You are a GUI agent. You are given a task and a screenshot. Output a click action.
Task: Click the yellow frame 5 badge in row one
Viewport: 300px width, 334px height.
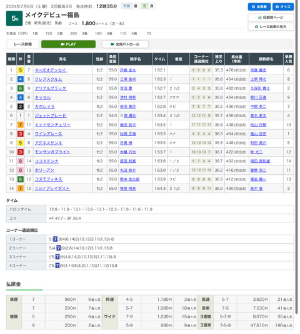21,70
